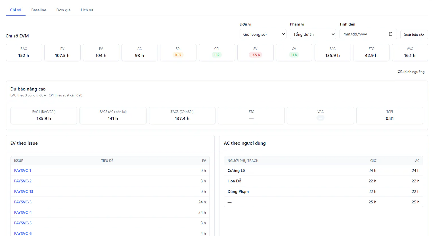Screen dimensions: 446x236
Task: Click the Dũng Phạm row name
Action: pos(238,191)
